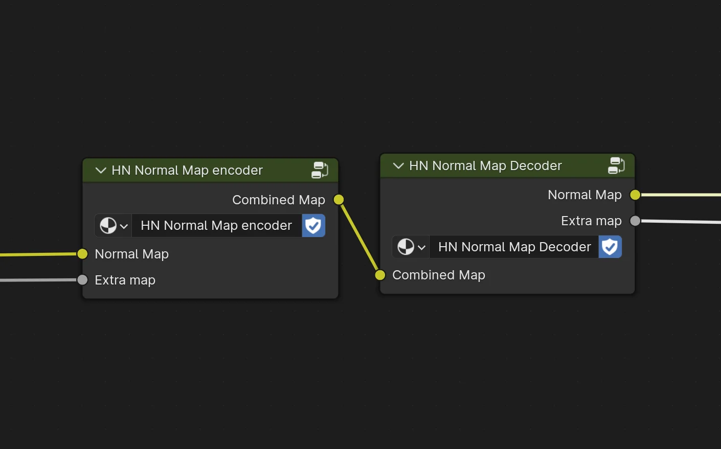This screenshot has height=449, width=721.
Task: Click the encoder node group name field
Action: 216,225
